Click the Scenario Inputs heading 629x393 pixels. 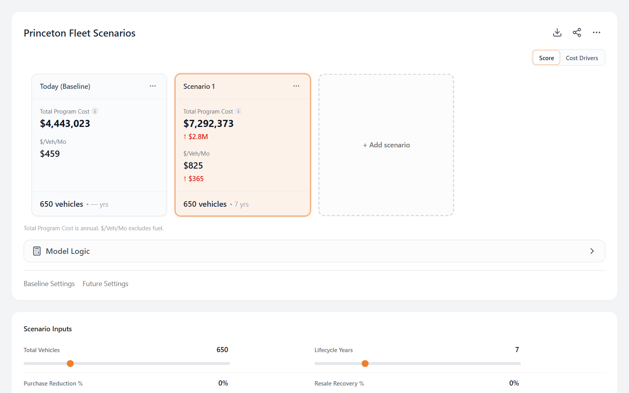click(x=48, y=329)
